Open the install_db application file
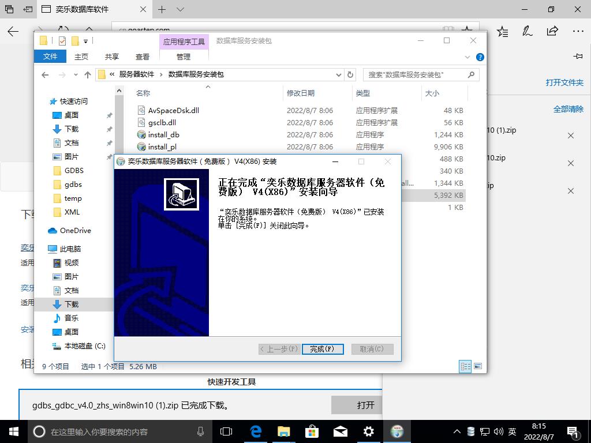Viewport: 591px width, 443px height. [163, 134]
